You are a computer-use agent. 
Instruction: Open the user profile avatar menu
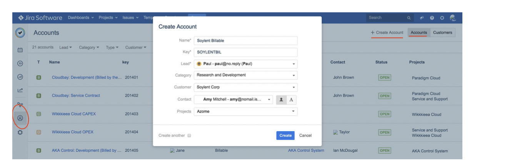pyautogui.click(x=453, y=18)
